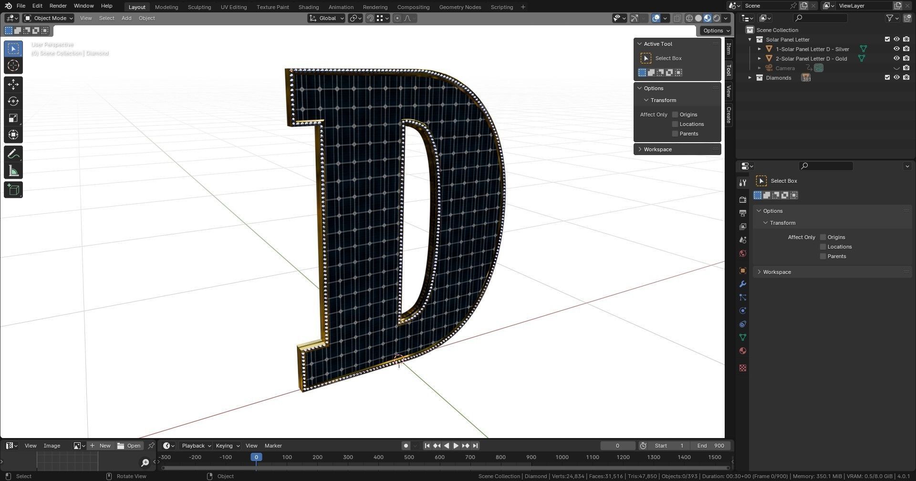
Task: Click the outliner search field
Action: coord(820,18)
